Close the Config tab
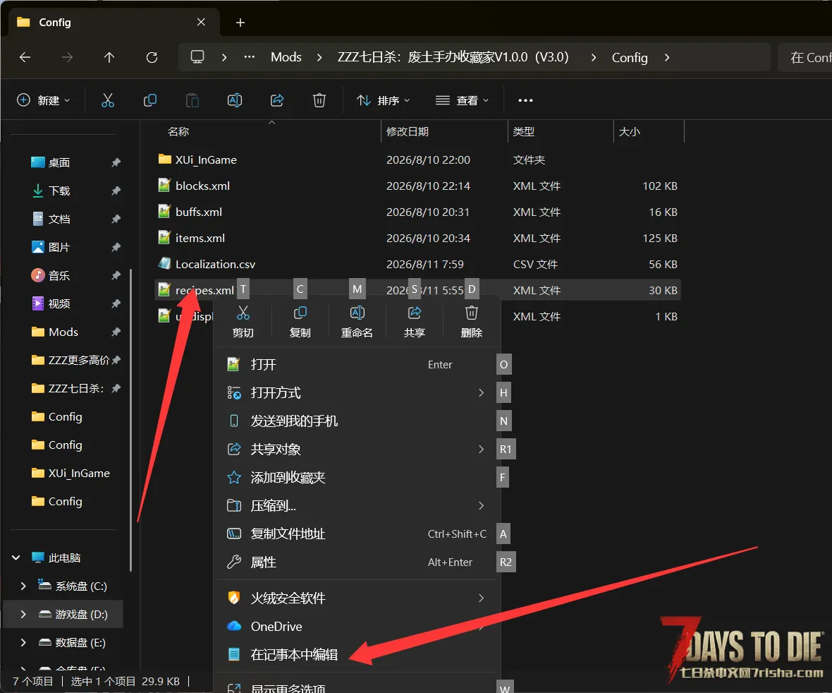Viewport: 832px width, 693px height. pyautogui.click(x=201, y=22)
